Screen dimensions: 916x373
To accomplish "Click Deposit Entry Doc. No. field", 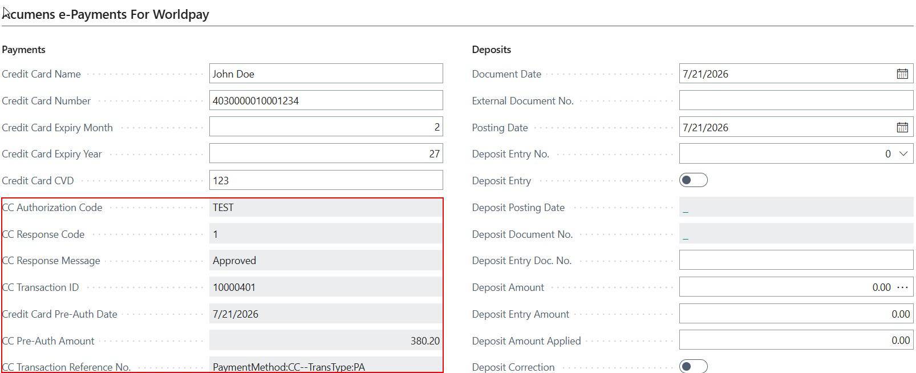I will [x=796, y=260].
